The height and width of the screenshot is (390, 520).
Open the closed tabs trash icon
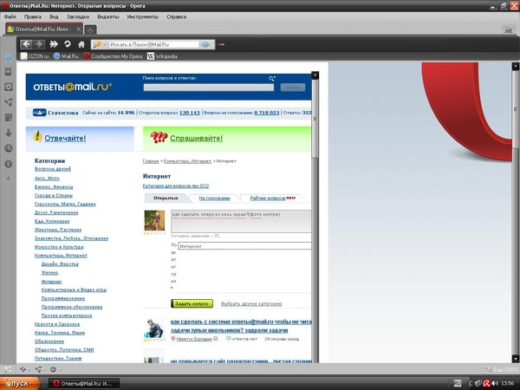(x=508, y=29)
